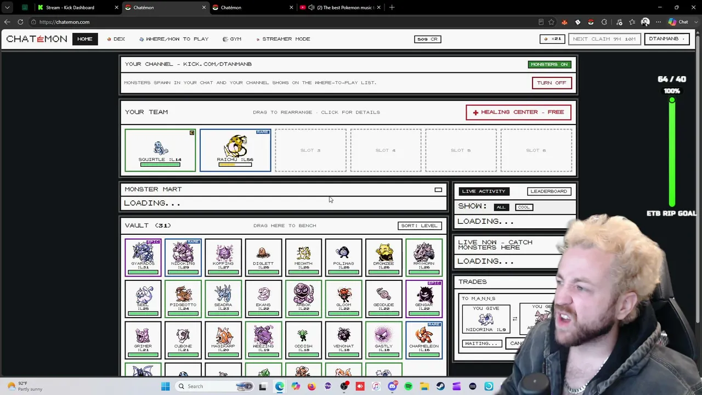Select the epic Gengar card
The height and width of the screenshot is (395, 702).
pyautogui.click(x=424, y=298)
